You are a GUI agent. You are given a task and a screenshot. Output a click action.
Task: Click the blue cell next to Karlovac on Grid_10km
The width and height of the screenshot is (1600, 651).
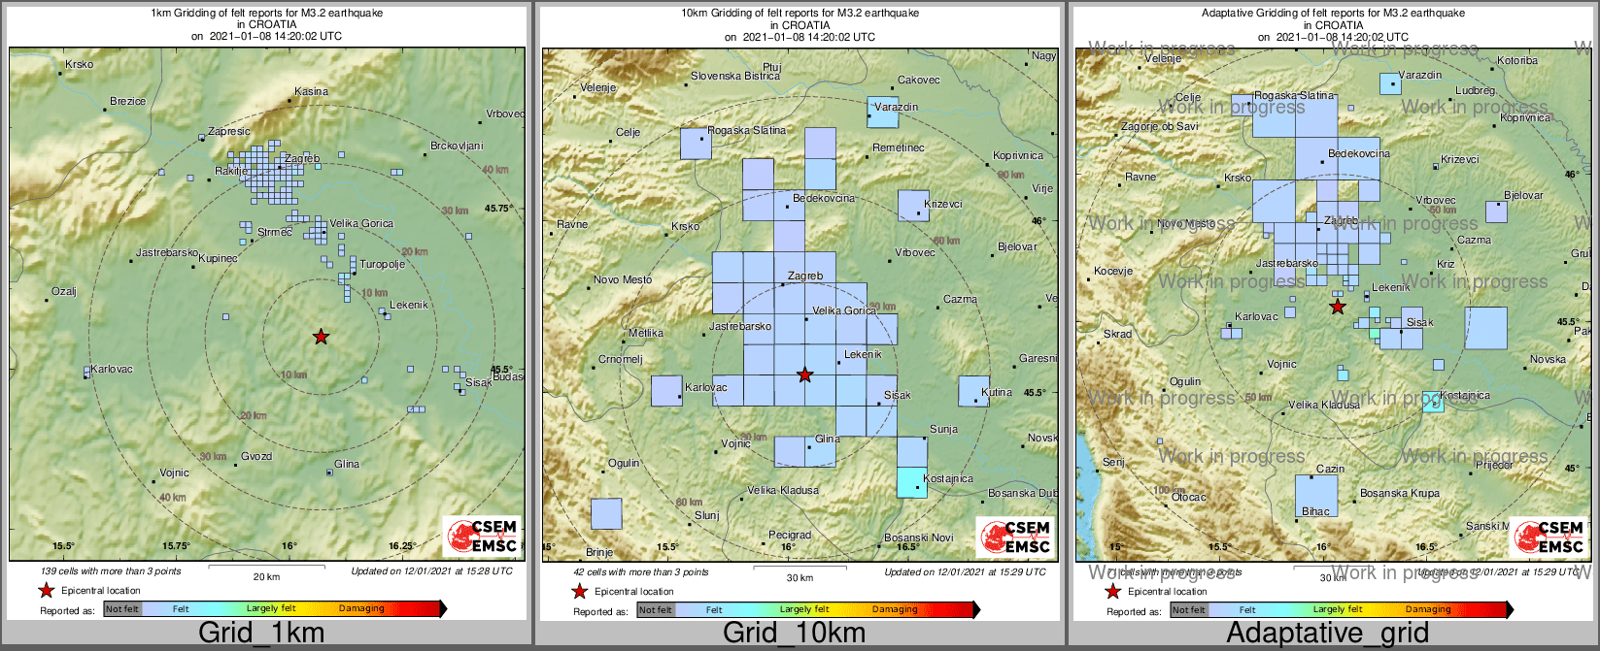point(666,391)
